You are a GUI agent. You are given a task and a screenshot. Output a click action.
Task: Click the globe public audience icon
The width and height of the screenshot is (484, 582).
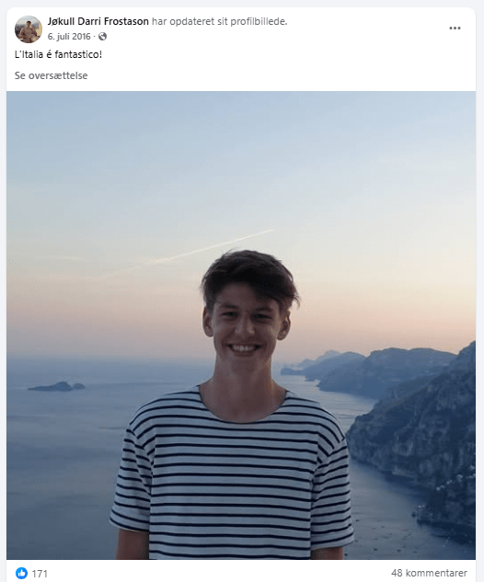pos(102,37)
